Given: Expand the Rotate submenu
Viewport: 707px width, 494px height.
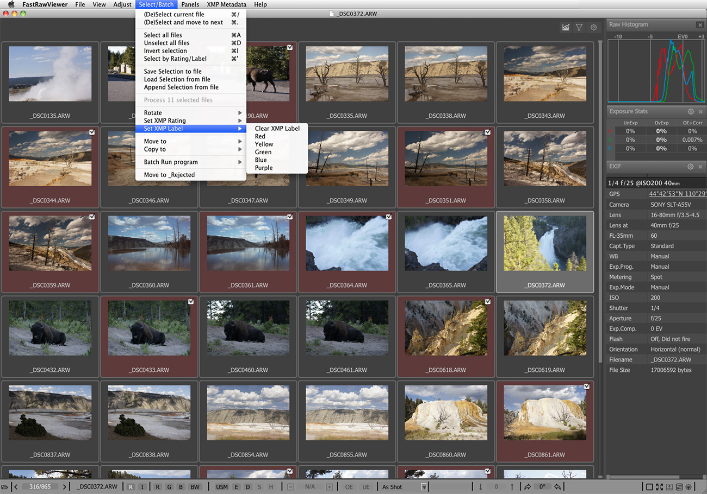Looking at the screenshot, I should coord(152,112).
